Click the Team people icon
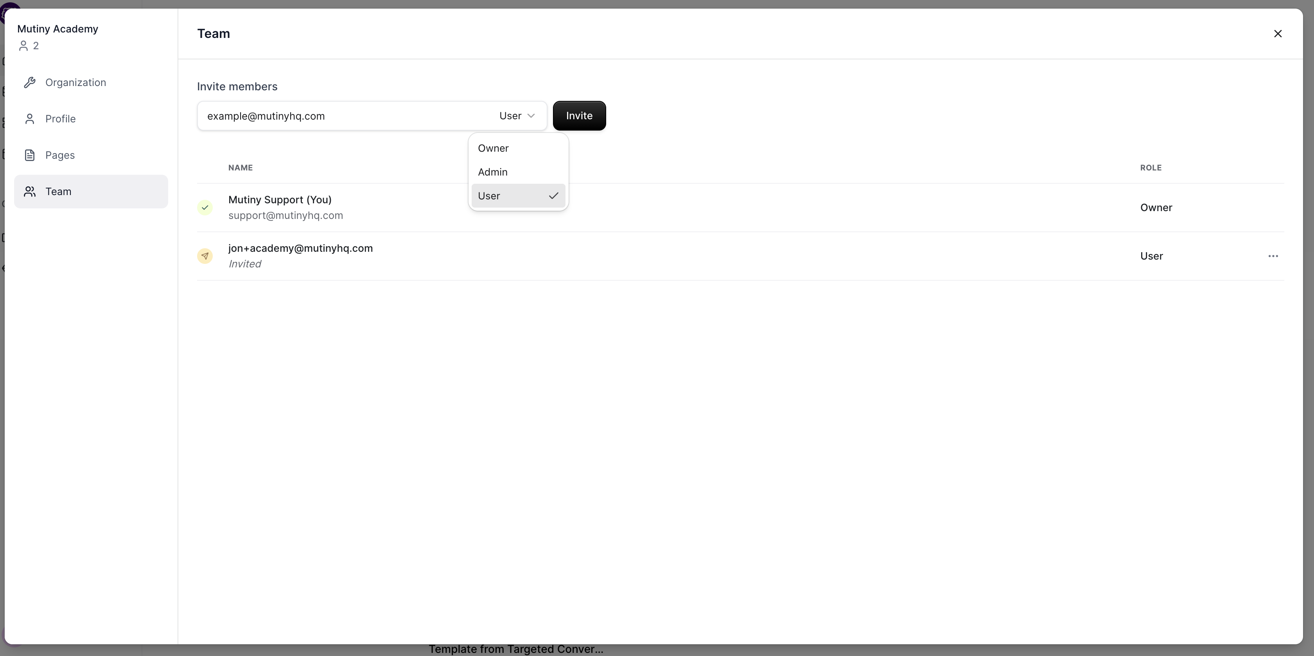 click(30, 191)
